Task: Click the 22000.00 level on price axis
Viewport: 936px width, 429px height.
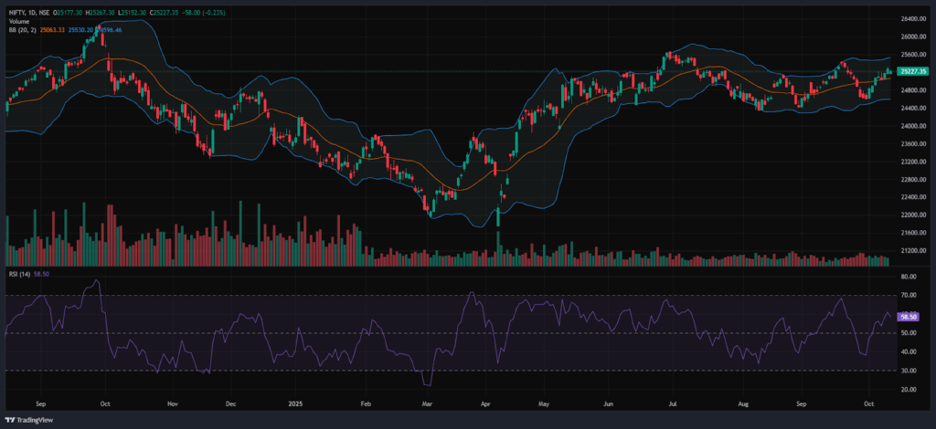Action: pyautogui.click(x=911, y=215)
